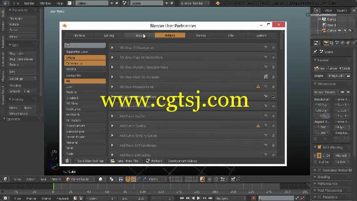Expand the 3D View: Math Vis (Console) add-on

coord(112,77)
